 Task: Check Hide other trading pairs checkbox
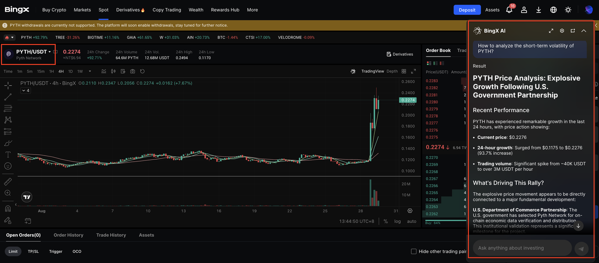pyautogui.click(x=414, y=251)
